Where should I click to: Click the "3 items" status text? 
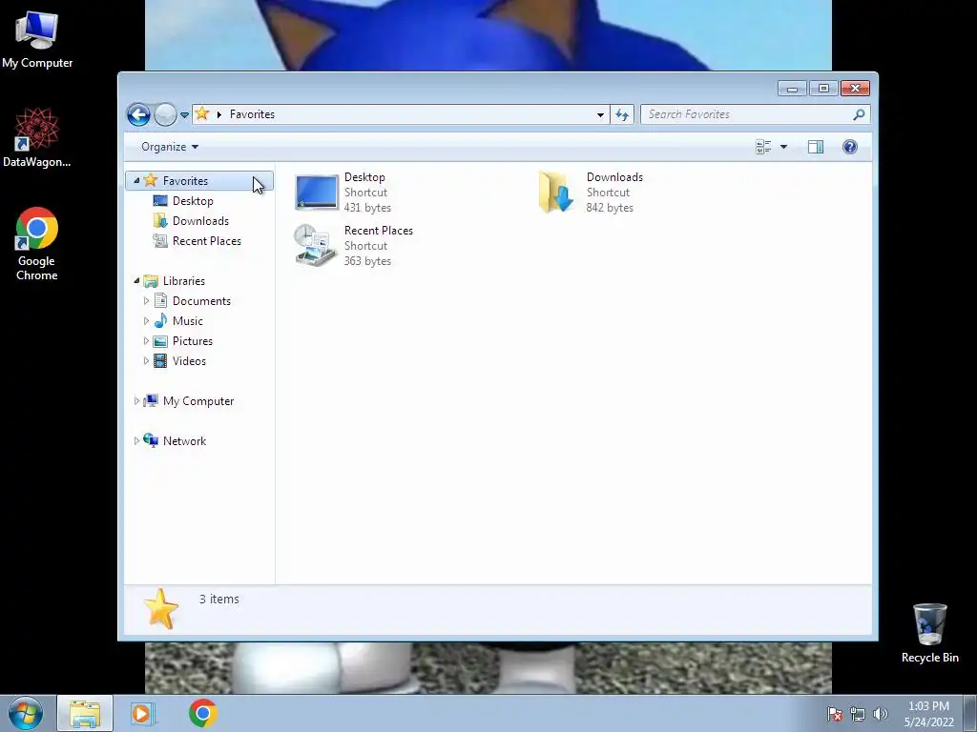tap(219, 599)
